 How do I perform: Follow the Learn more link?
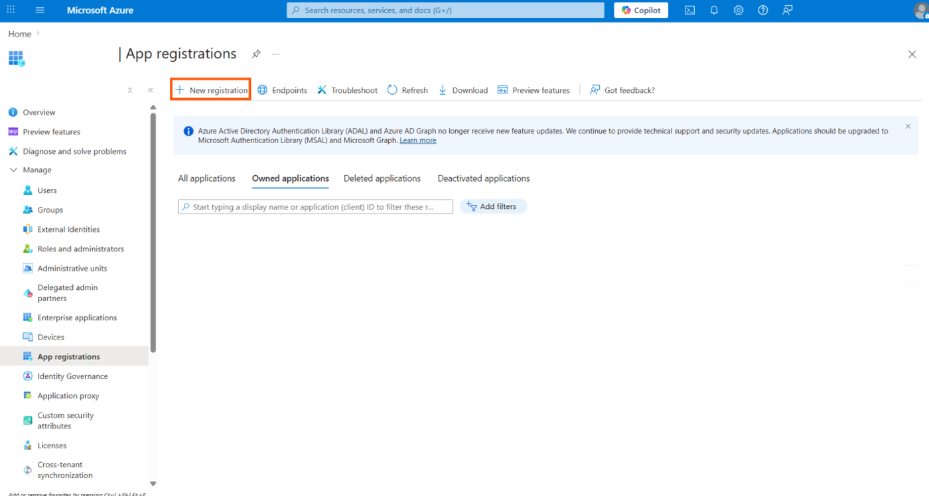coord(418,141)
